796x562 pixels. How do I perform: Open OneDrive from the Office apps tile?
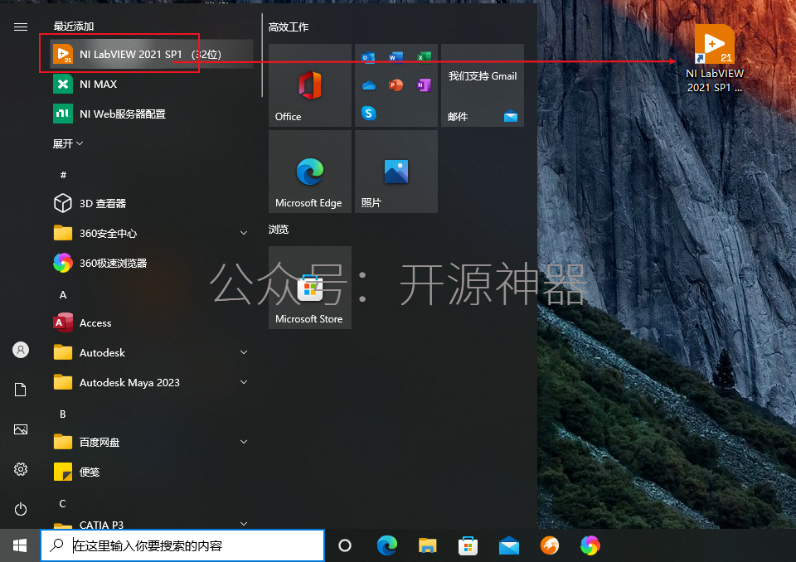point(368,85)
